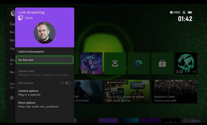This screenshot has height=125, width=207.
Task: Launch the Sea of Thieves skull tile
Action: 186,63
